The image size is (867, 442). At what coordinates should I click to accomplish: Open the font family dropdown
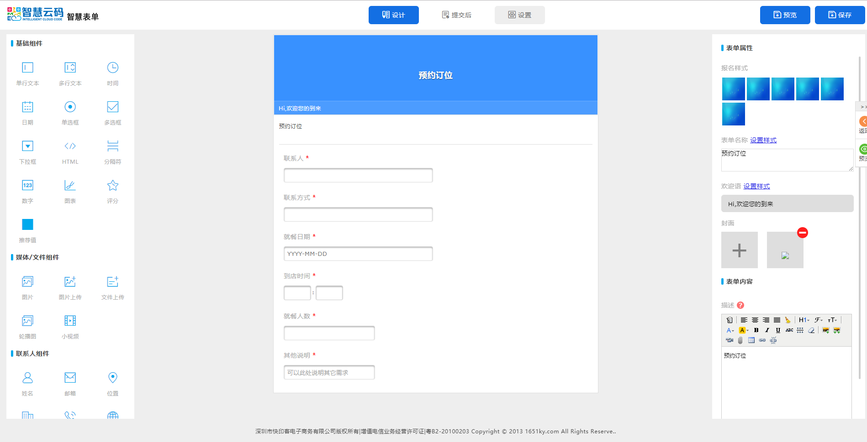pyautogui.click(x=818, y=320)
